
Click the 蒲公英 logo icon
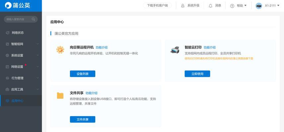pos(8,5)
